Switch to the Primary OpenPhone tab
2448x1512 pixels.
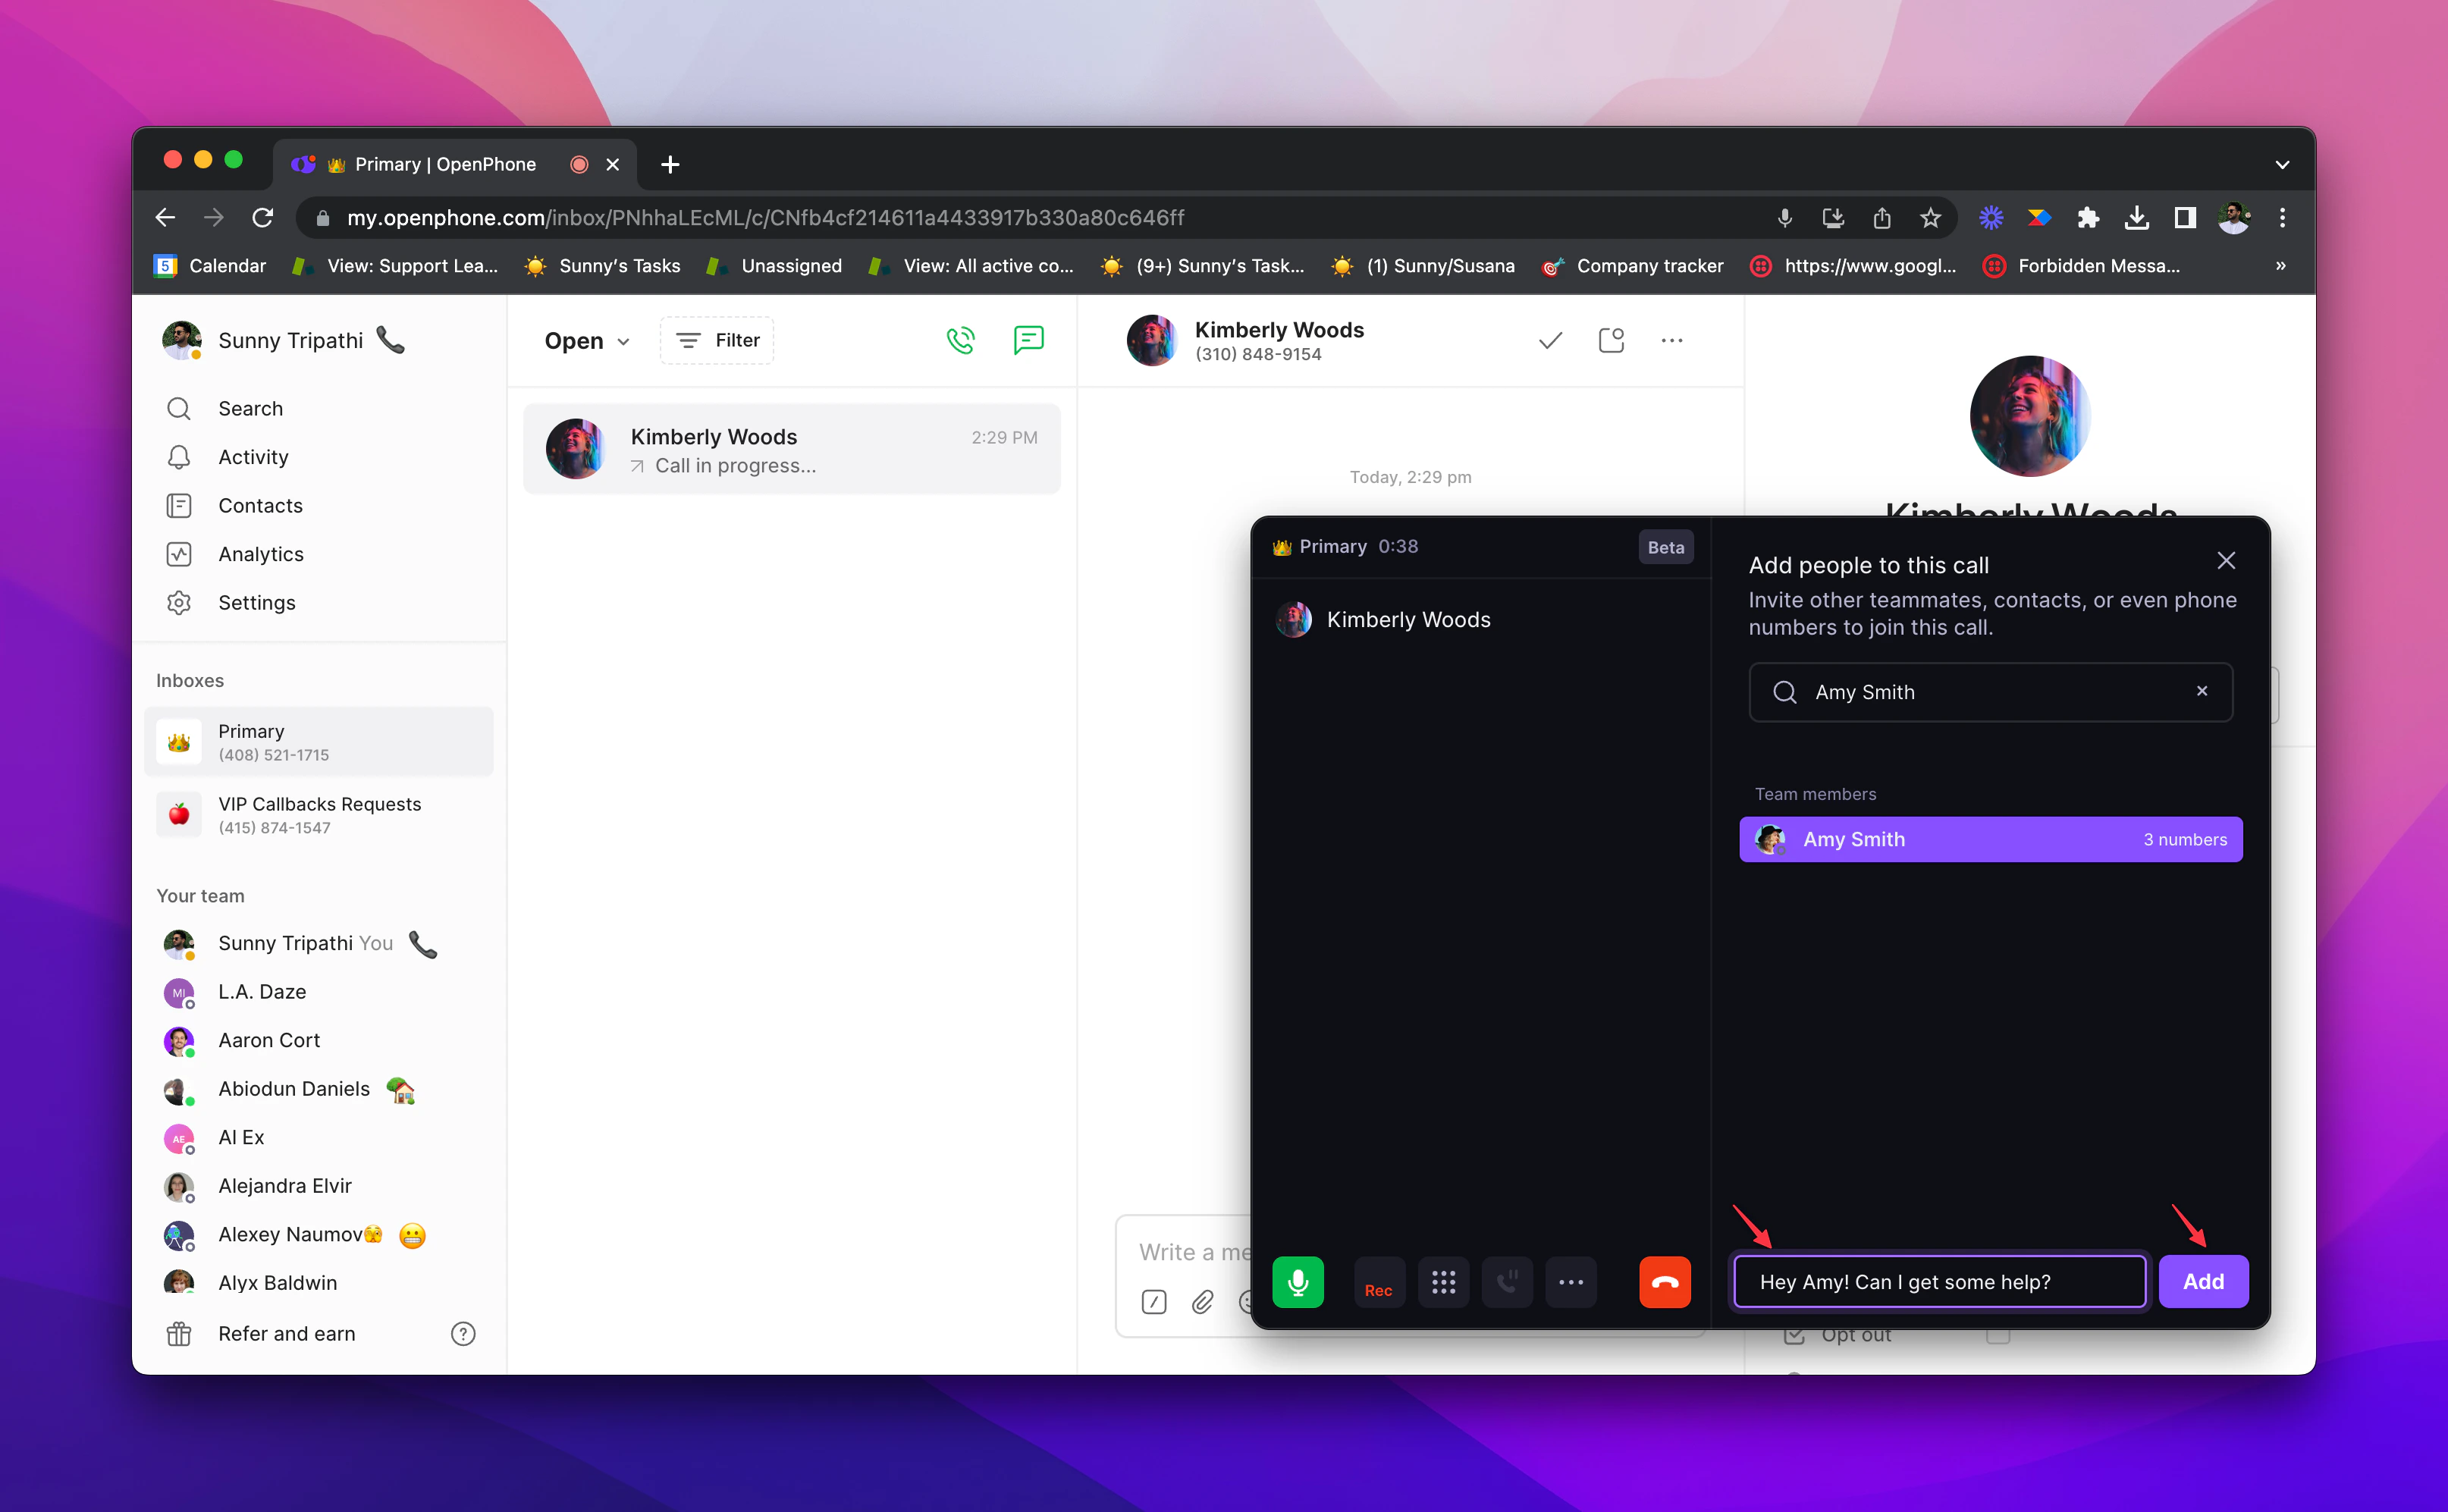point(435,164)
